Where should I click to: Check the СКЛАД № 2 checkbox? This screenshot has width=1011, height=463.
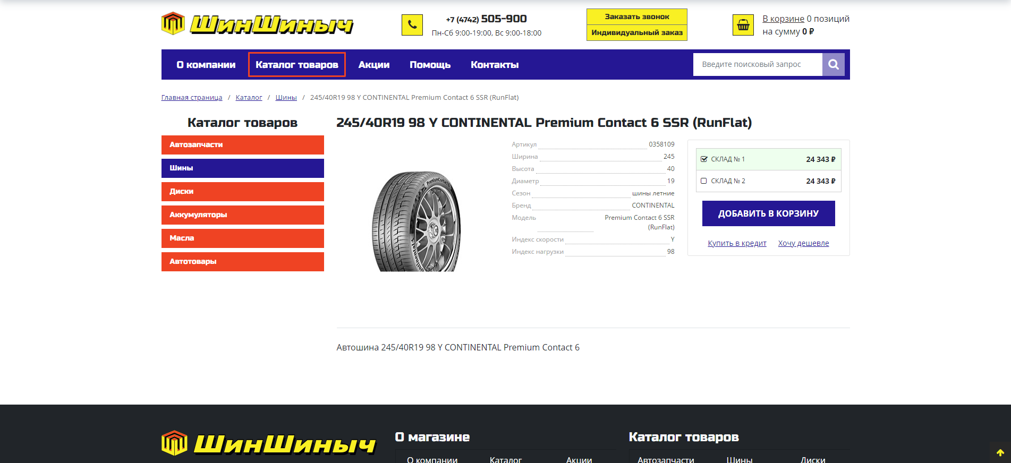(x=703, y=181)
